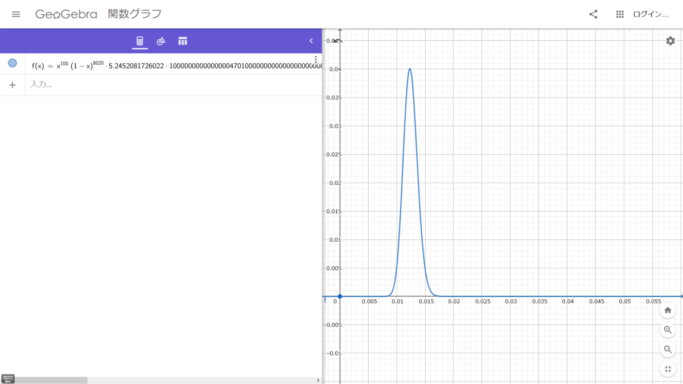The width and height of the screenshot is (683, 384).
Task: Open the hamburger main menu
Action: (x=16, y=14)
